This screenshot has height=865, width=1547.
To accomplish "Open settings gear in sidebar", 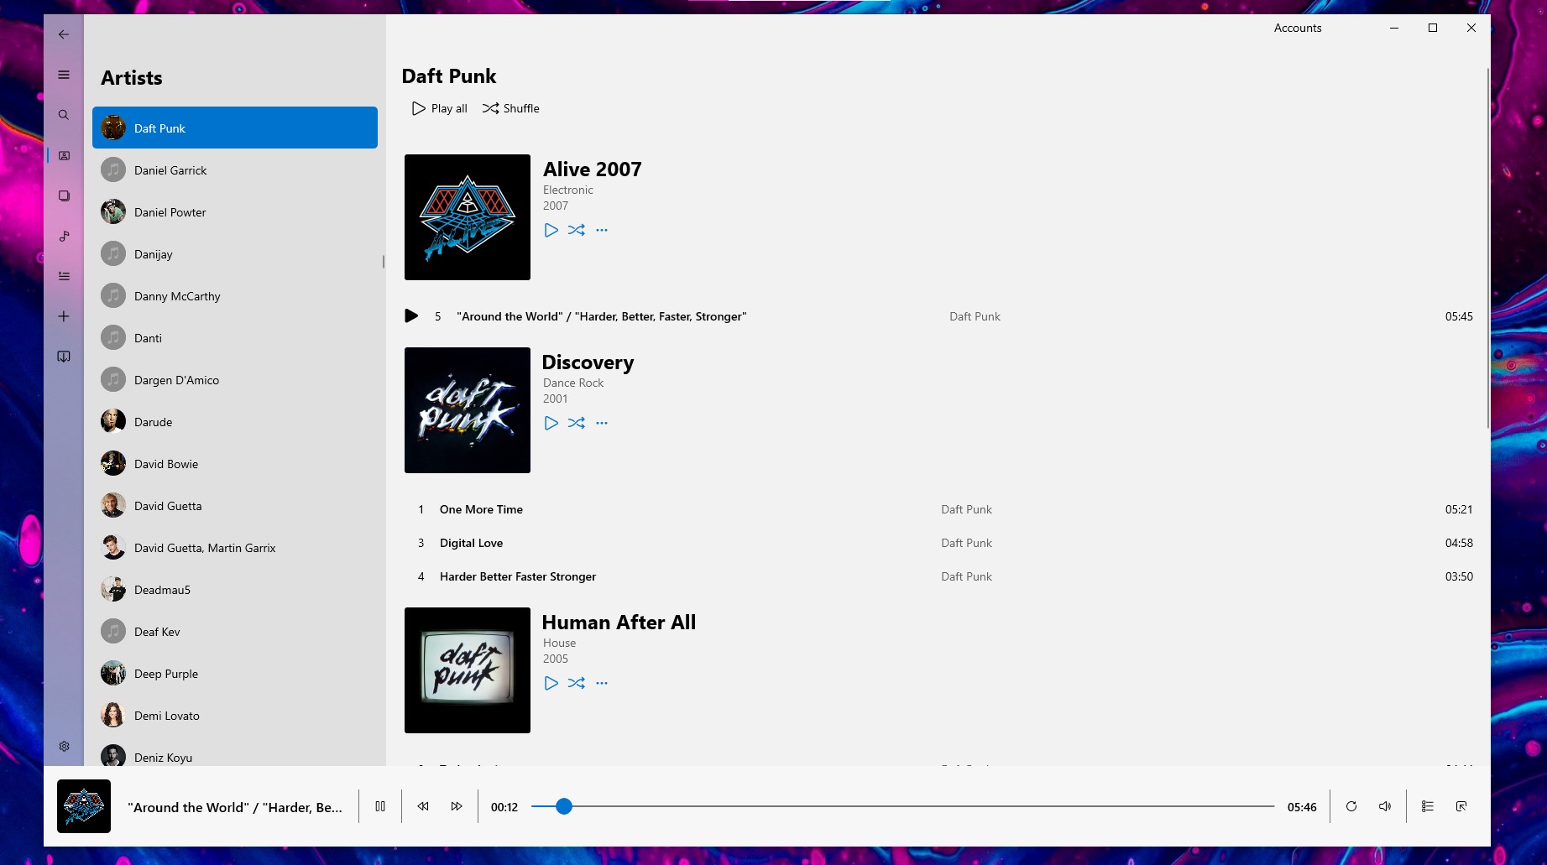I will pyautogui.click(x=64, y=746).
